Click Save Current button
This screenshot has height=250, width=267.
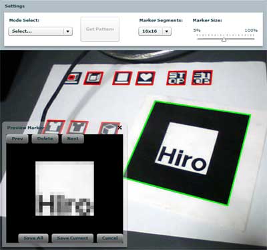point(73,238)
